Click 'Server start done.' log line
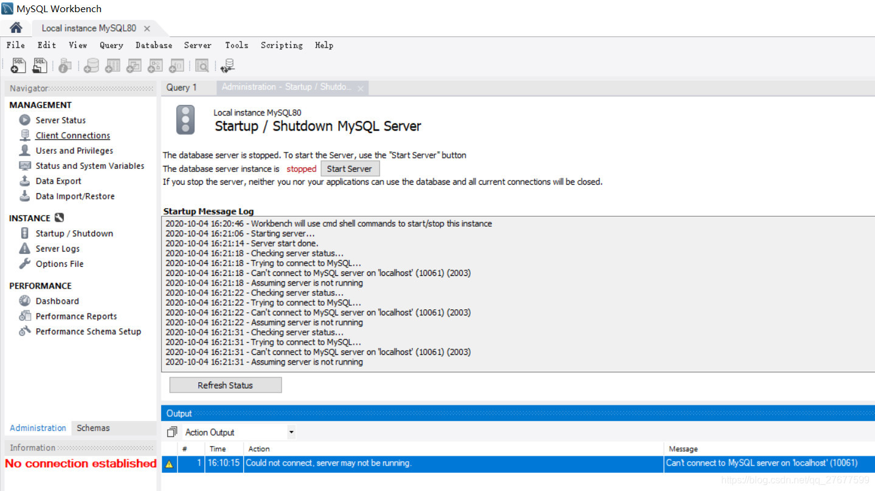 242,244
